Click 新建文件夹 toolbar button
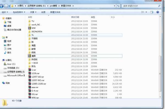The width and height of the screenshot is (165, 109). click(x=55, y=12)
